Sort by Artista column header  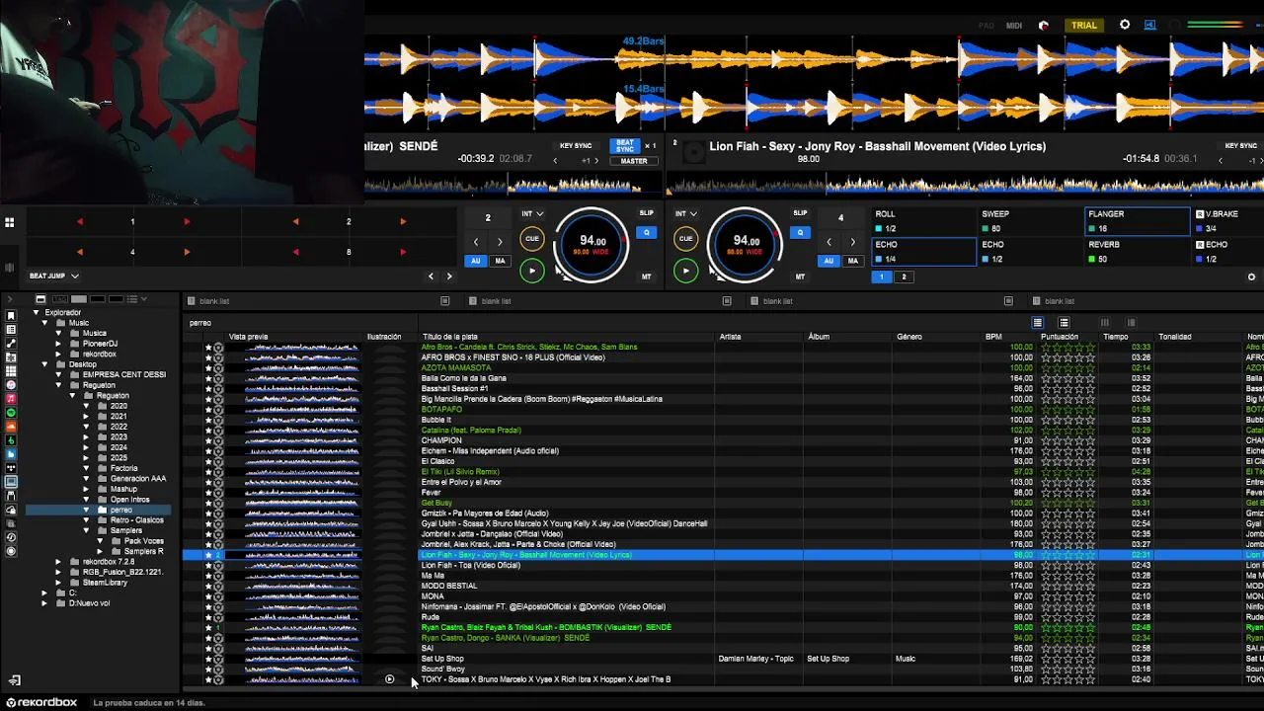tap(730, 337)
